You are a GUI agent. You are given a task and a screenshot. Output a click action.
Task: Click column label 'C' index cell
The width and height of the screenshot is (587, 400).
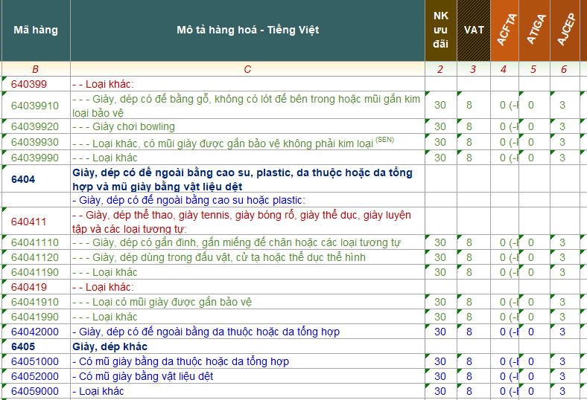tap(247, 69)
